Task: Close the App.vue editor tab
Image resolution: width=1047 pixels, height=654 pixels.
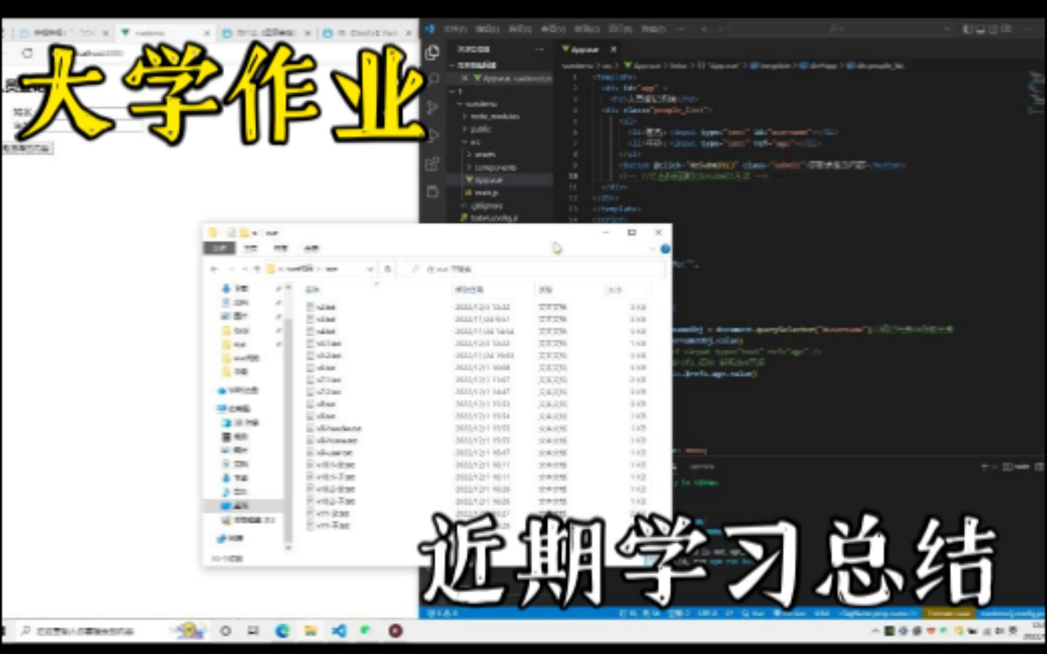Action: [613, 49]
